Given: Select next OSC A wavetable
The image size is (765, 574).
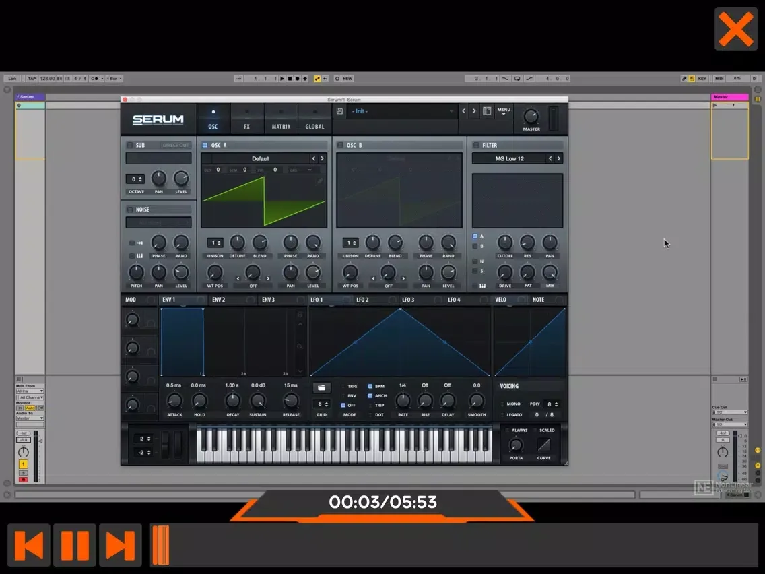Looking at the screenshot, I should point(322,158).
